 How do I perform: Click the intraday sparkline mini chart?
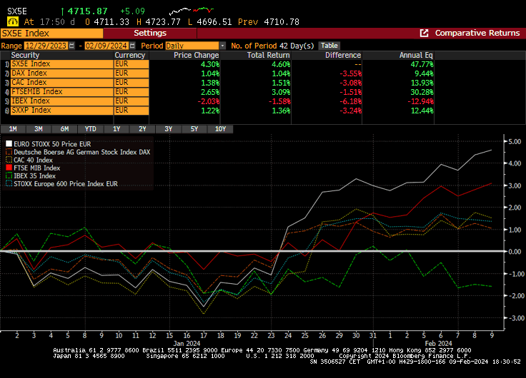(x=192, y=11)
